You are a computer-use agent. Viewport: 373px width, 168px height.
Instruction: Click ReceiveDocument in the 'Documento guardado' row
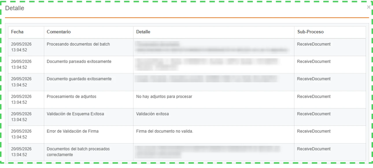314,79
